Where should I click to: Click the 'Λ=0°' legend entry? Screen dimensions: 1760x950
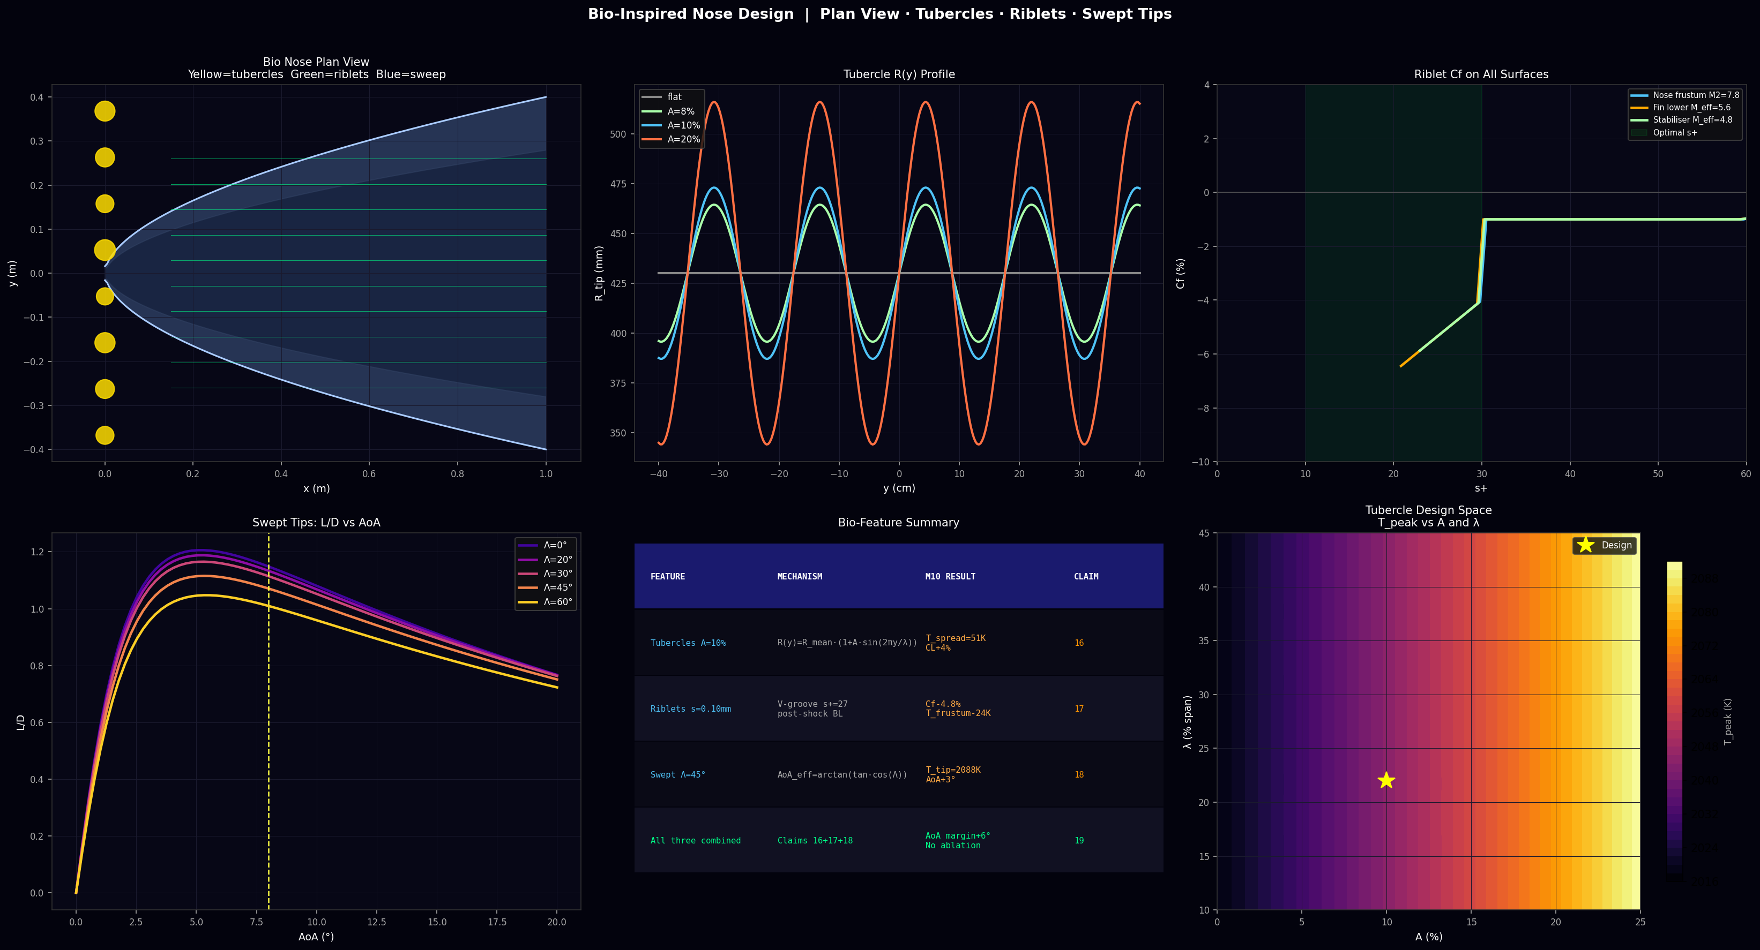(542, 545)
